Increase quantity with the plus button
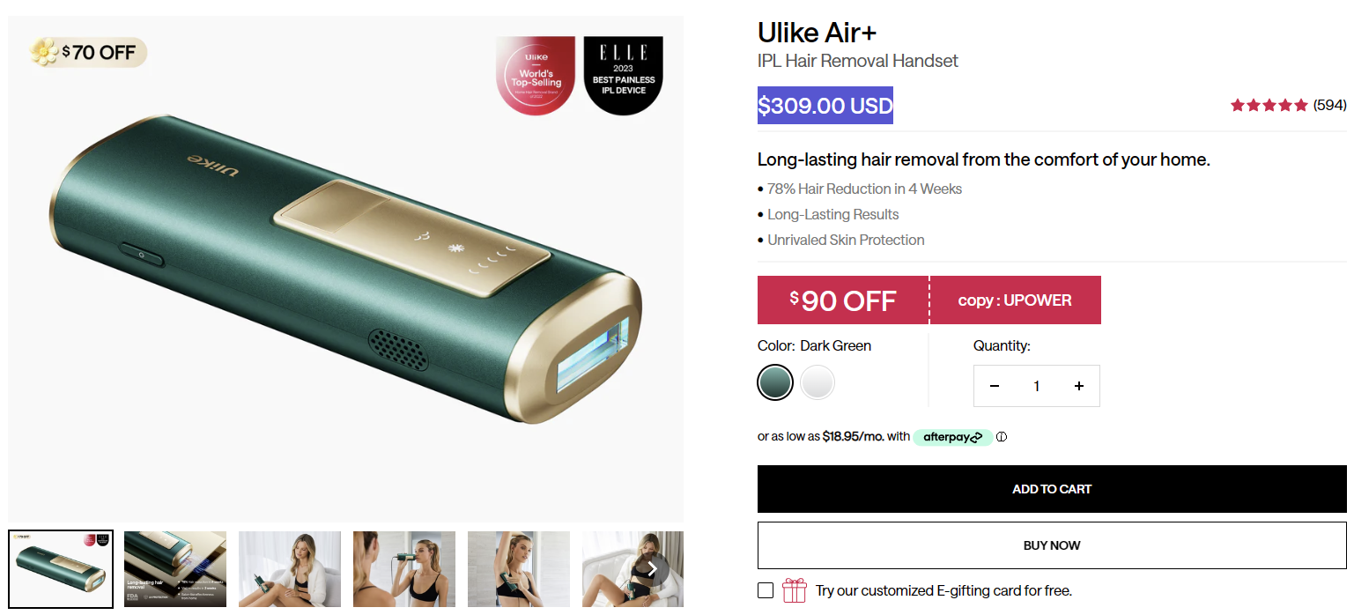 (1078, 386)
